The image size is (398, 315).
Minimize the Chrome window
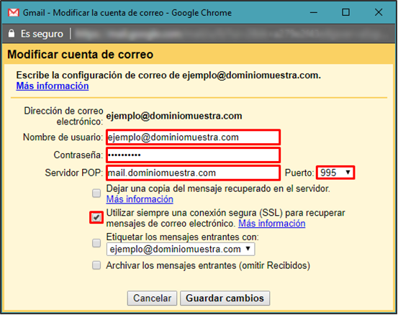tap(314, 12)
